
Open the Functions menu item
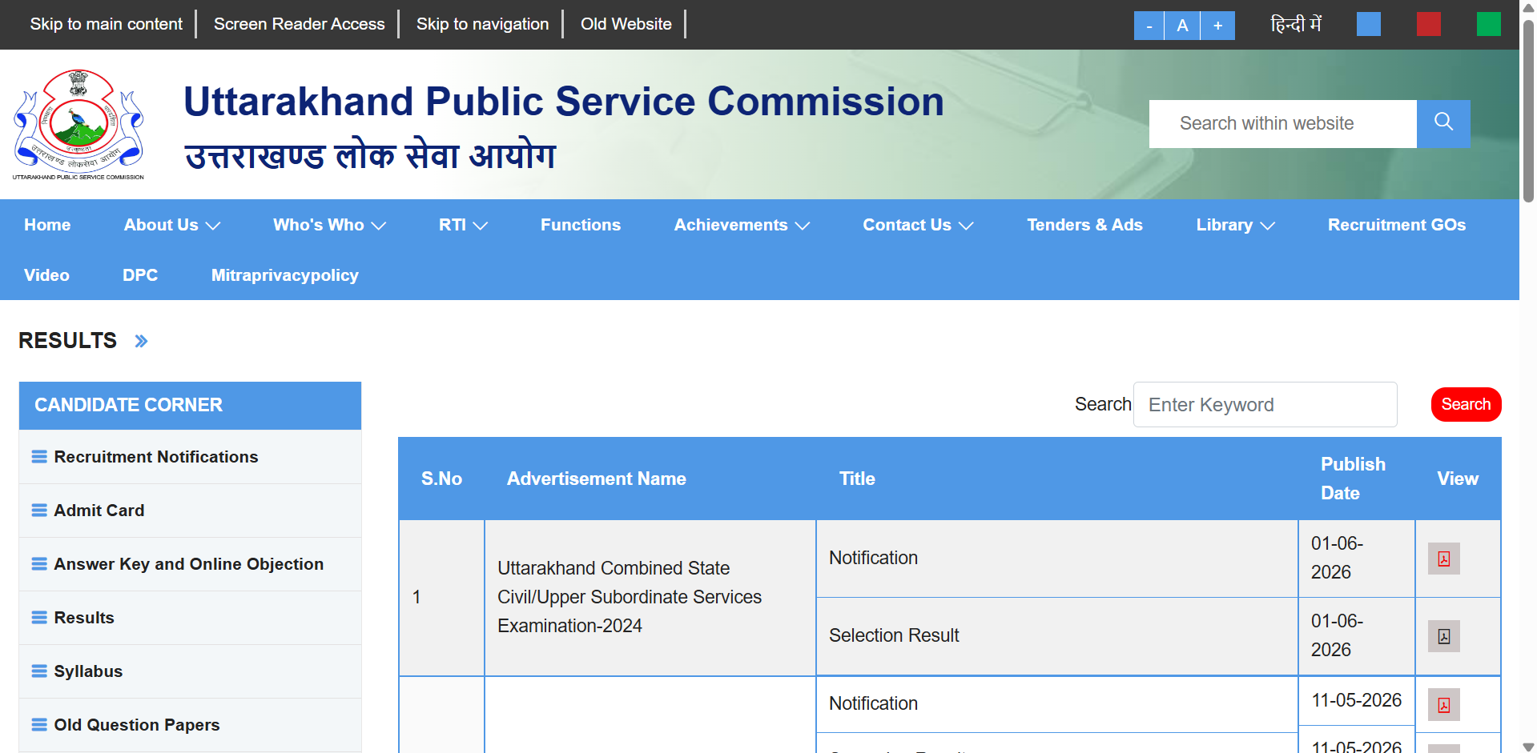click(x=581, y=225)
